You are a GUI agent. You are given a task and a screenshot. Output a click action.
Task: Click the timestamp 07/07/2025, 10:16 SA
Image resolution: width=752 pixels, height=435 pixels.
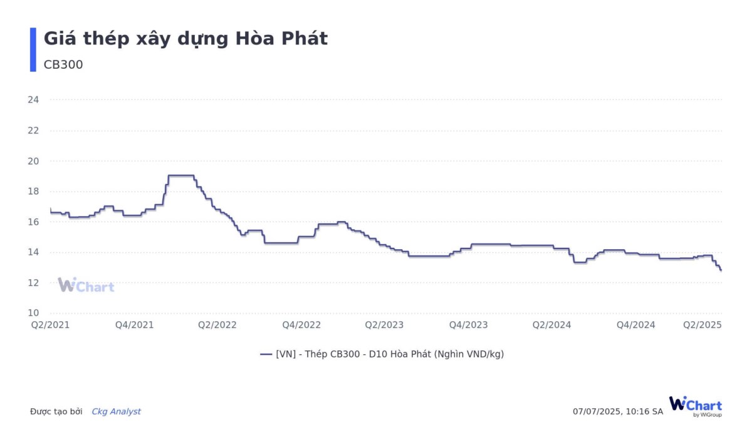point(617,412)
